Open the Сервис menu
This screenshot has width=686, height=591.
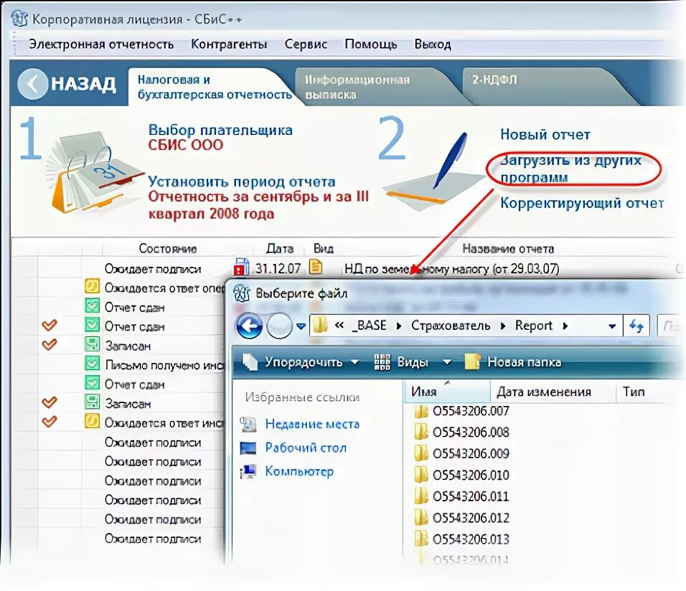pos(306,44)
